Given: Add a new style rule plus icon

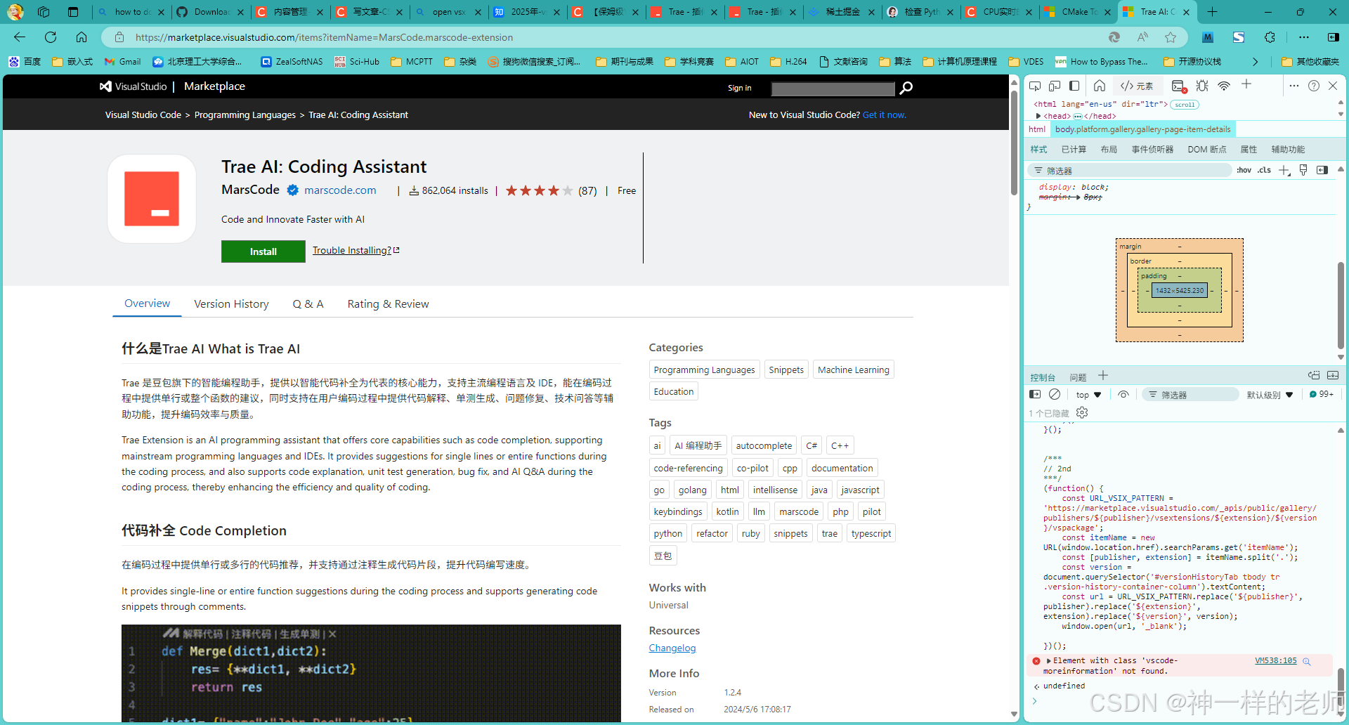Looking at the screenshot, I should 1284,170.
